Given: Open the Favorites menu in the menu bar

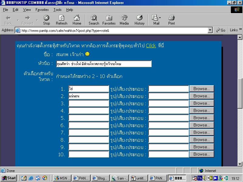Looking at the screenshot, I should coord(42,10).
